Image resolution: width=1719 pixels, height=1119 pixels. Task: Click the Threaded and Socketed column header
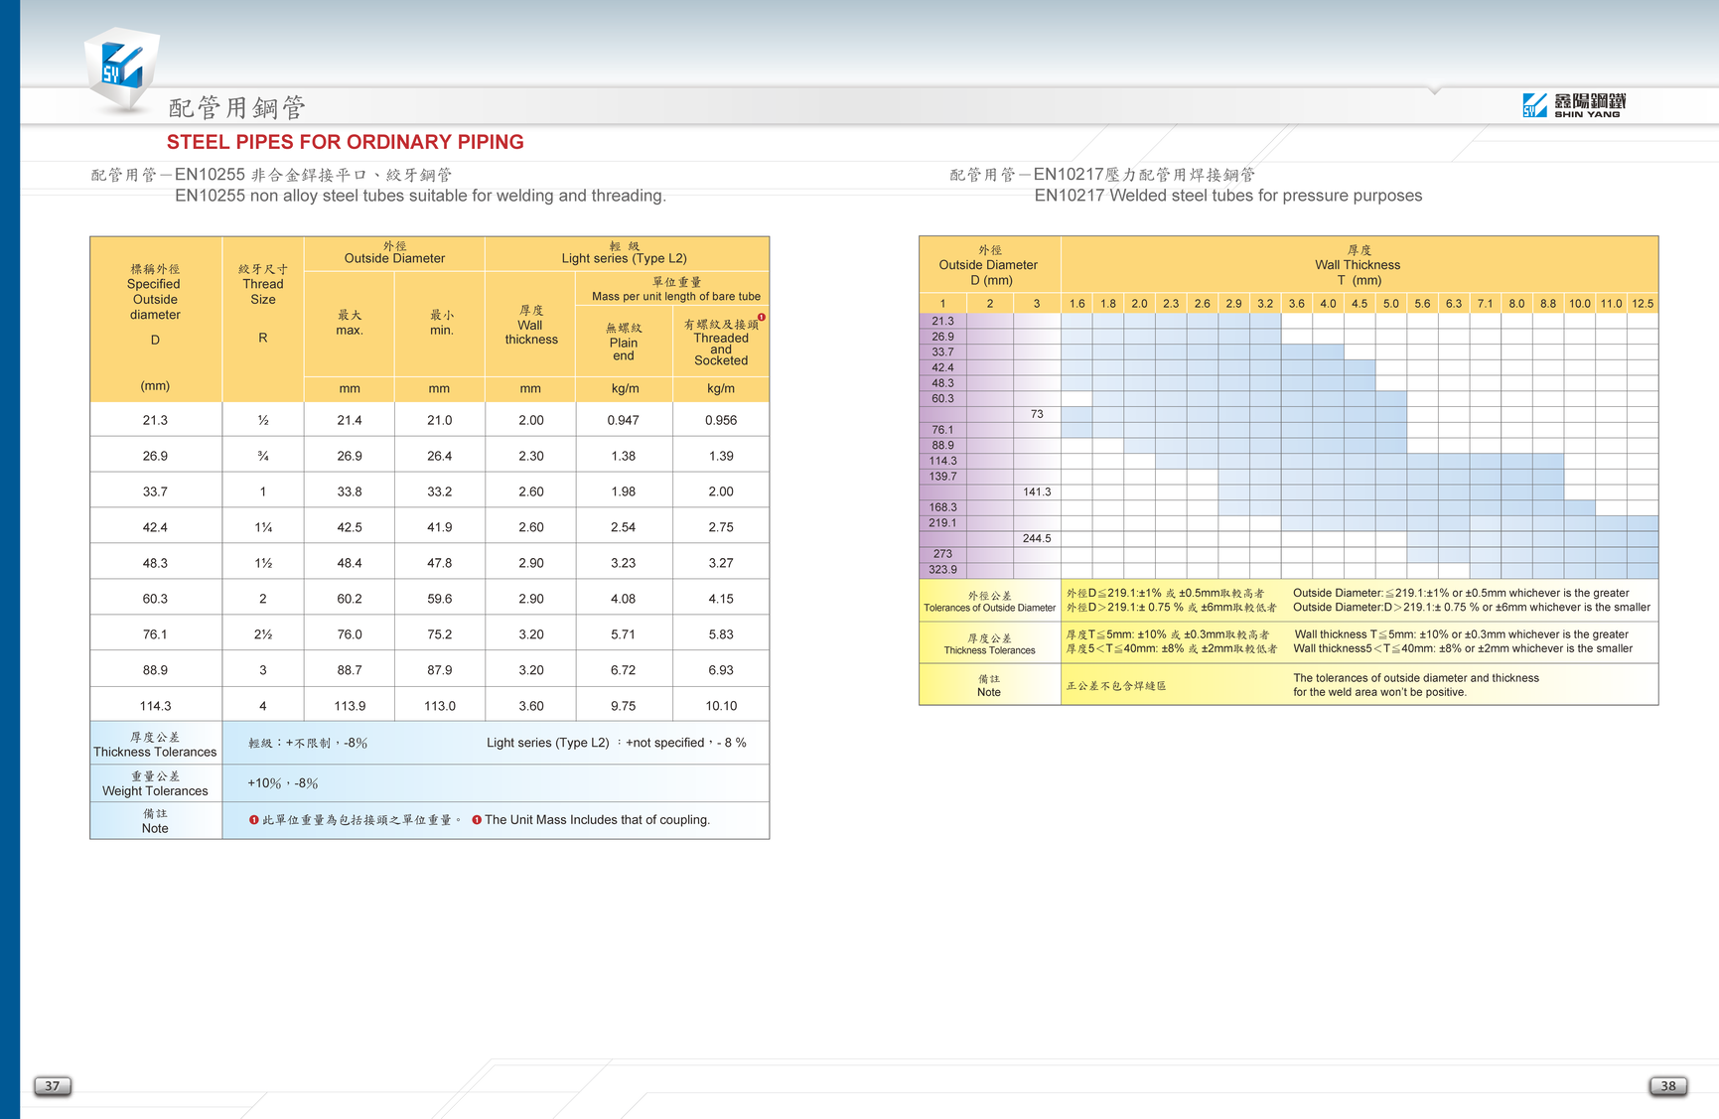pos(721,343)
